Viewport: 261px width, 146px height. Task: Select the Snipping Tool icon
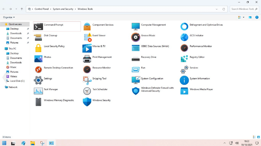pos(87,80)
